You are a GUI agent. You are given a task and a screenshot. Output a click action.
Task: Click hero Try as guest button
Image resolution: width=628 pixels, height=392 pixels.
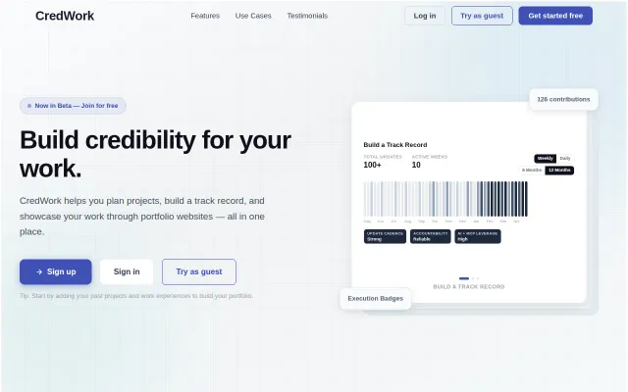coord(199,271)
